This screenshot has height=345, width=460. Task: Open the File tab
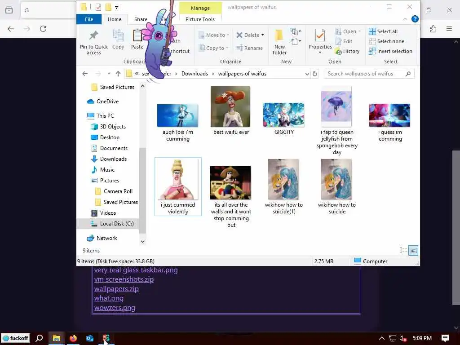pyautogui.click(x=89, y=19)
